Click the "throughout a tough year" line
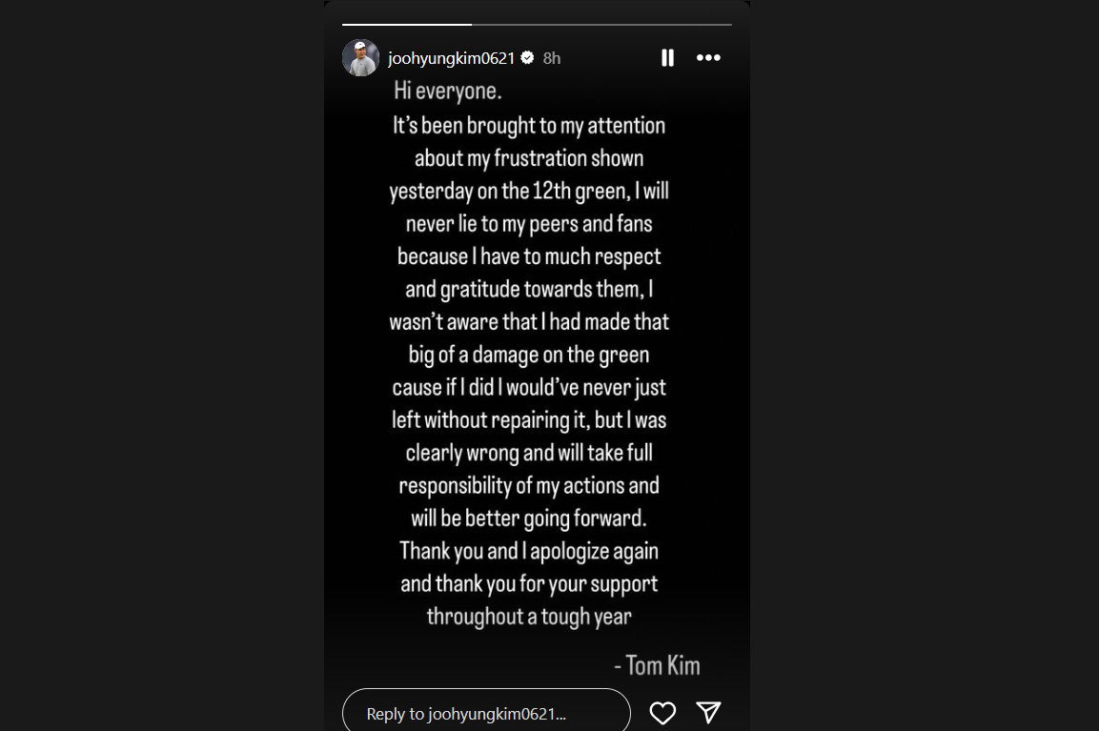Image resolution: width=1099 pixels, height=731 pixels. 529,616
